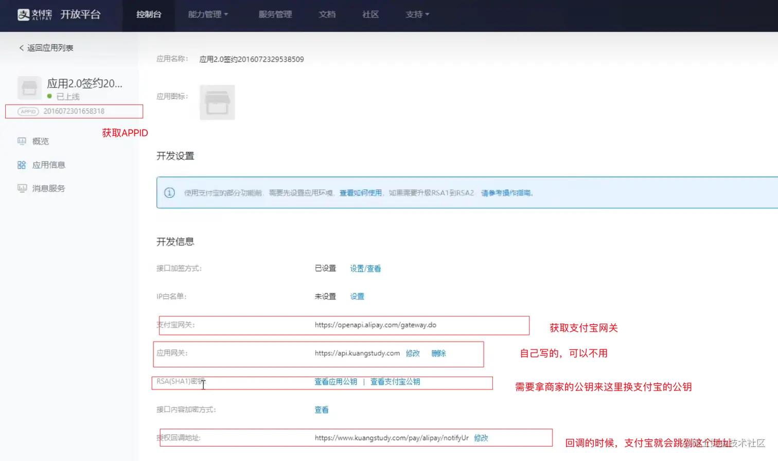Click 设置 for IP白名单
Image resolution: width=778 pixels, height=461 pixels.
point(357,296)
